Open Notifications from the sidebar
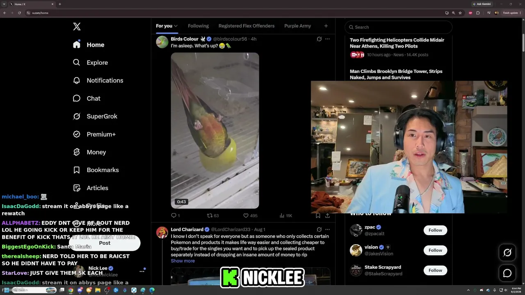The height and width of the screenshot is (295, 525). [x=98, y=80]
